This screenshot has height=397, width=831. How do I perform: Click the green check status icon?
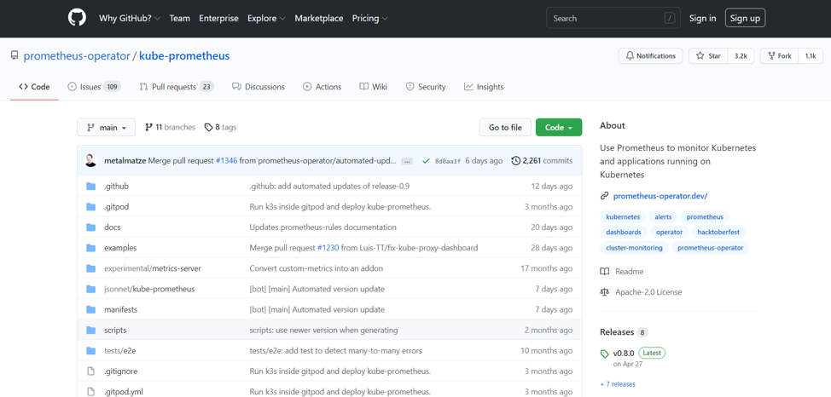click(426, 161)
